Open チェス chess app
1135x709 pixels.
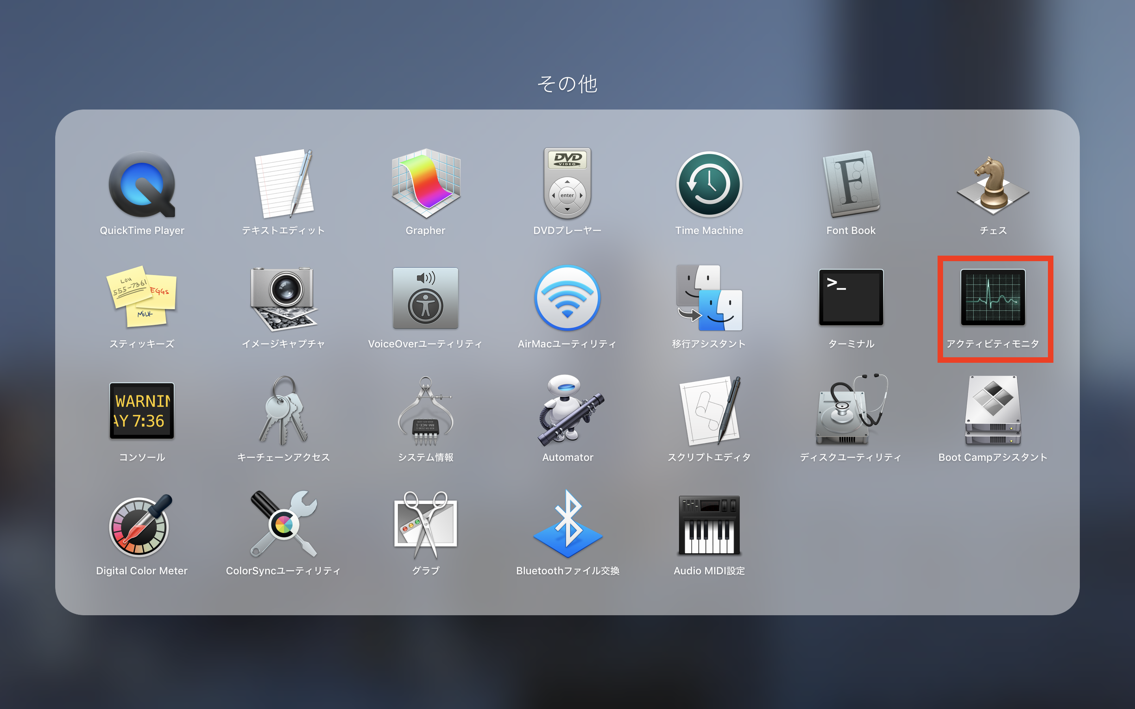pyautogui.click(x=993, y=185)
